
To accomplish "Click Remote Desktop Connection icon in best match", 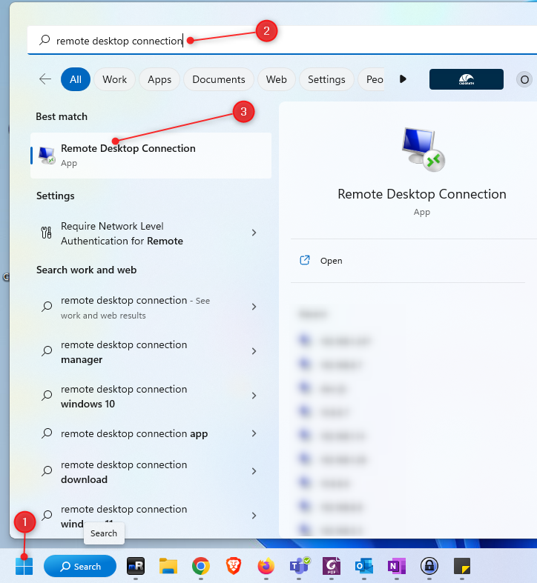I will pyautogui.click(x=47, y=156).
